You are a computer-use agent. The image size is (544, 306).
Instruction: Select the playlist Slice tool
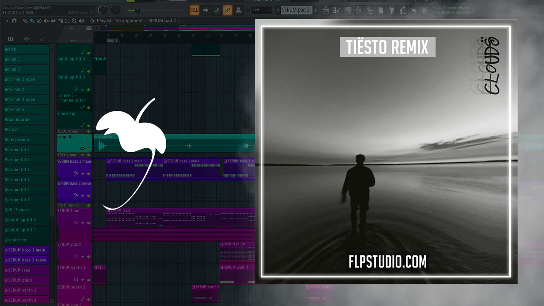click(60, 20)
